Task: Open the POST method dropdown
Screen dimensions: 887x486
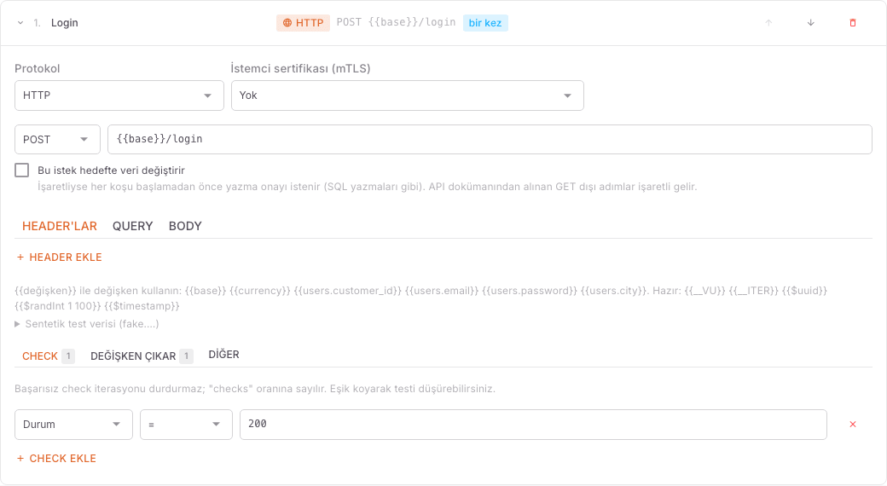Action: (57, 139)
